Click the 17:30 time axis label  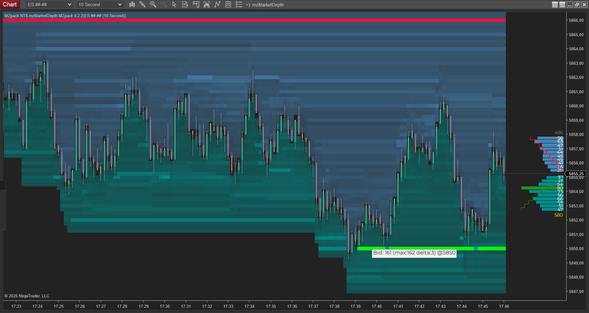click(x=165, y=306)
